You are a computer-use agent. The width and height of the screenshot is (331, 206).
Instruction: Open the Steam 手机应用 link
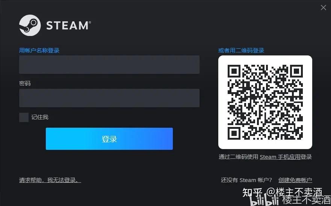[x=280, y=157]
